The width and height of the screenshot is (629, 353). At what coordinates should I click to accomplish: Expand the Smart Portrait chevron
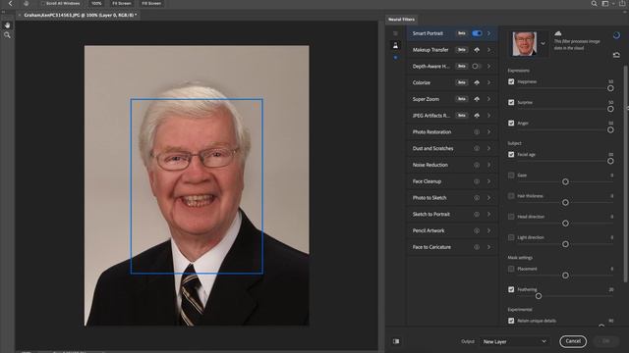(x=489, y=33)
